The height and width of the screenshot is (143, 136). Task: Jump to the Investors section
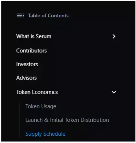27,64
